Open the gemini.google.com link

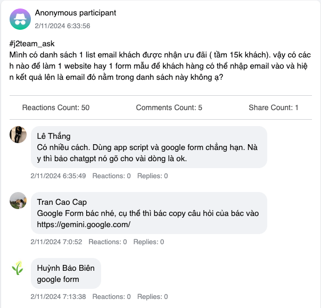[84, 224]
